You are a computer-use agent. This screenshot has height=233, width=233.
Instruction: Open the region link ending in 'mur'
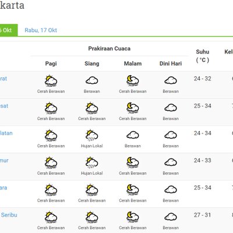tap(4, 161)
